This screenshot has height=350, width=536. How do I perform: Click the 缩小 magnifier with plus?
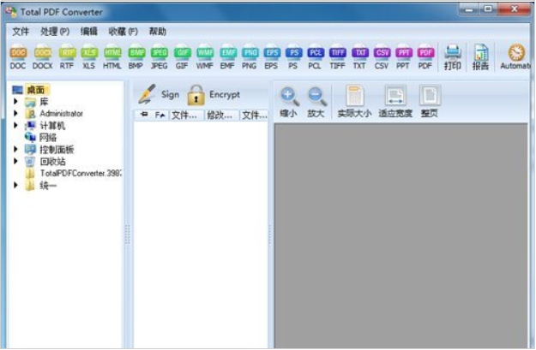(288, 102)
